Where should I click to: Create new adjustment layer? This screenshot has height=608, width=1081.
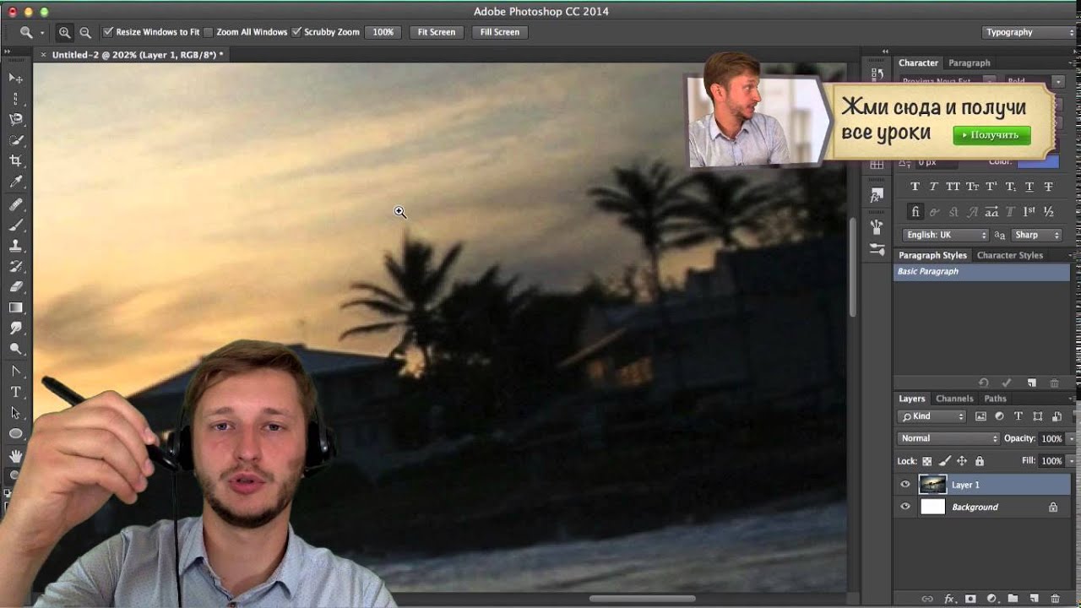click(991, 598)
